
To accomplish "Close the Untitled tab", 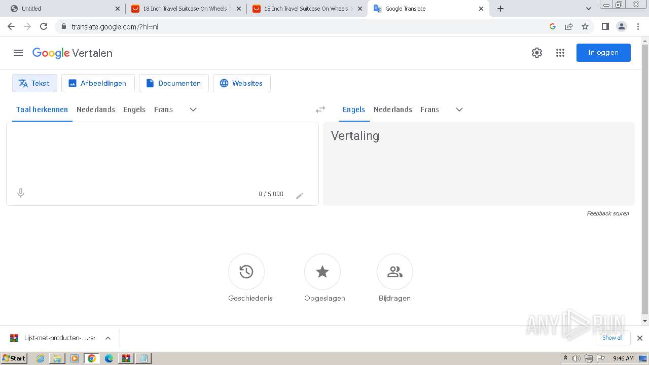I will coord(118,9).
